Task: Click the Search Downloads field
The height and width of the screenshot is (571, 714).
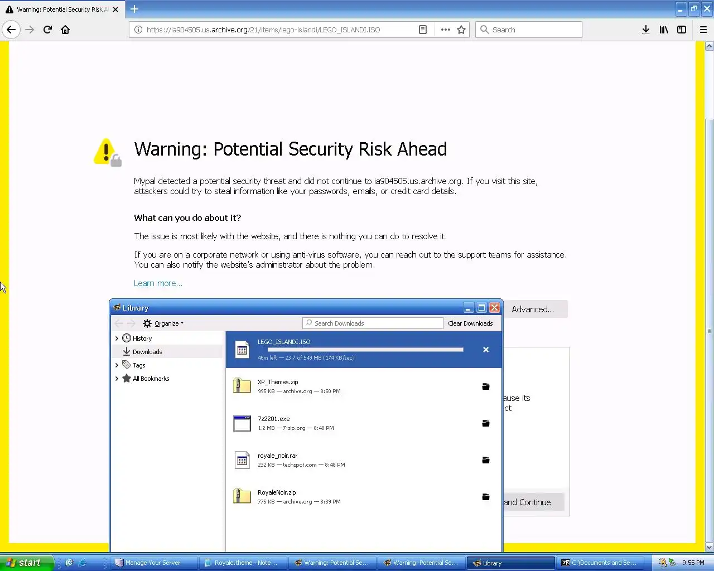Action: tap(373, 323)
